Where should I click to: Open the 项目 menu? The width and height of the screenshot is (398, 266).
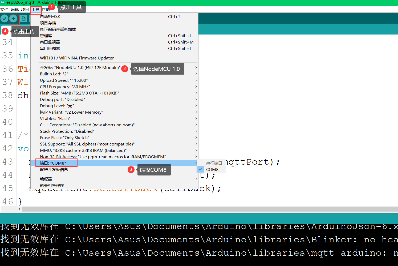coord(25,10)
